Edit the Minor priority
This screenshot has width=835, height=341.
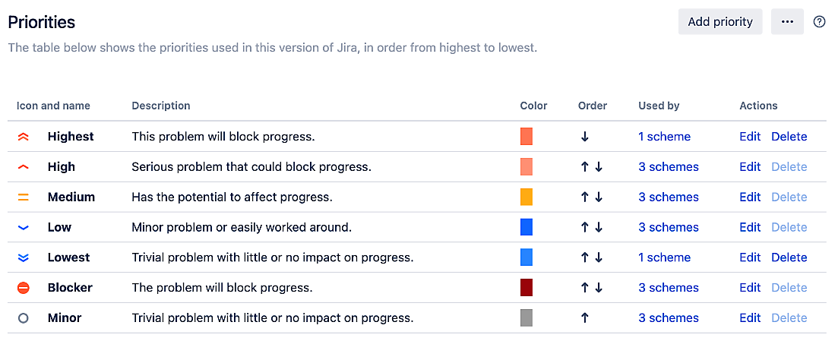tap(751, 318)
